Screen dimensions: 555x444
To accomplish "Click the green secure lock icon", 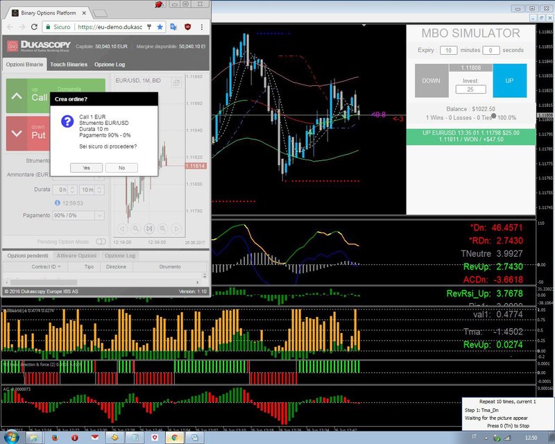I will coord(48,27).
